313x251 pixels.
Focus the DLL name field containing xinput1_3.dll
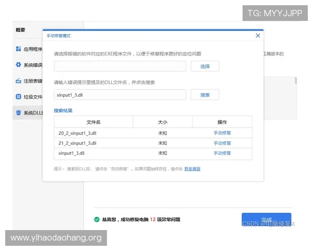[120, 95]
